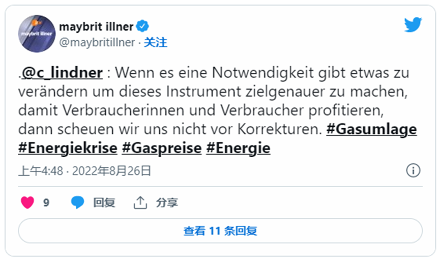The width and height of the screenshot is (440, 259).
Task: Click the share upload arrow icon
Action: click(x=140, y=203)
